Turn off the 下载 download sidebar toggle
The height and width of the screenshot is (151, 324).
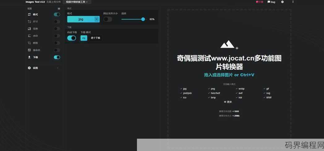[x=57, y=57]
